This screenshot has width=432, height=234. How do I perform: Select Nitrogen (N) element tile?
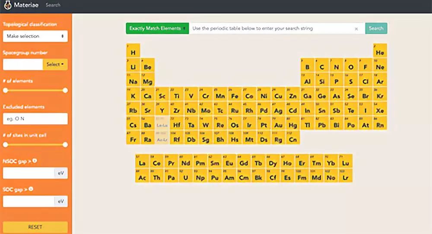click(337, 65)
